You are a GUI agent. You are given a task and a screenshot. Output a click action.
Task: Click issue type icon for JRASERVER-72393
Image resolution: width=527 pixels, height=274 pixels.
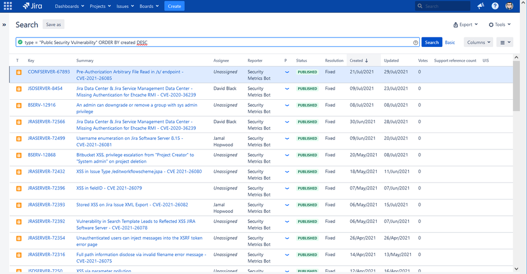pyautogui.click(x=19, y=205)
